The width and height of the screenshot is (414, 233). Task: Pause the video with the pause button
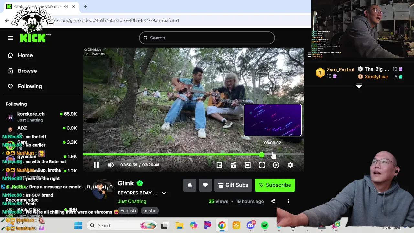96,165
